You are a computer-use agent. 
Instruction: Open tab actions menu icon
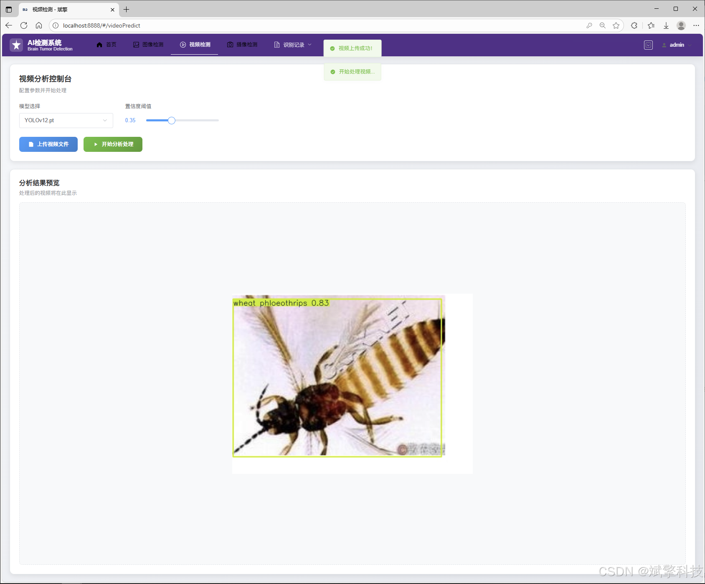pyautogui.click(x=9, y=9)
